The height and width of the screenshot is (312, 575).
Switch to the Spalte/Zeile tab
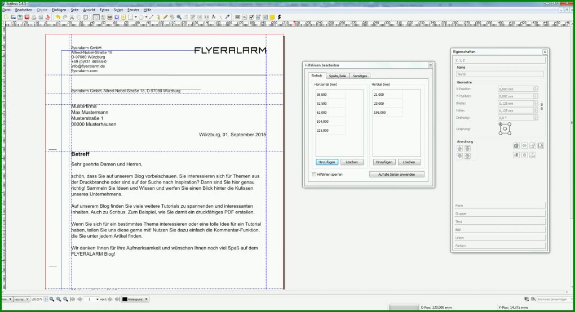tap(337, 76)
